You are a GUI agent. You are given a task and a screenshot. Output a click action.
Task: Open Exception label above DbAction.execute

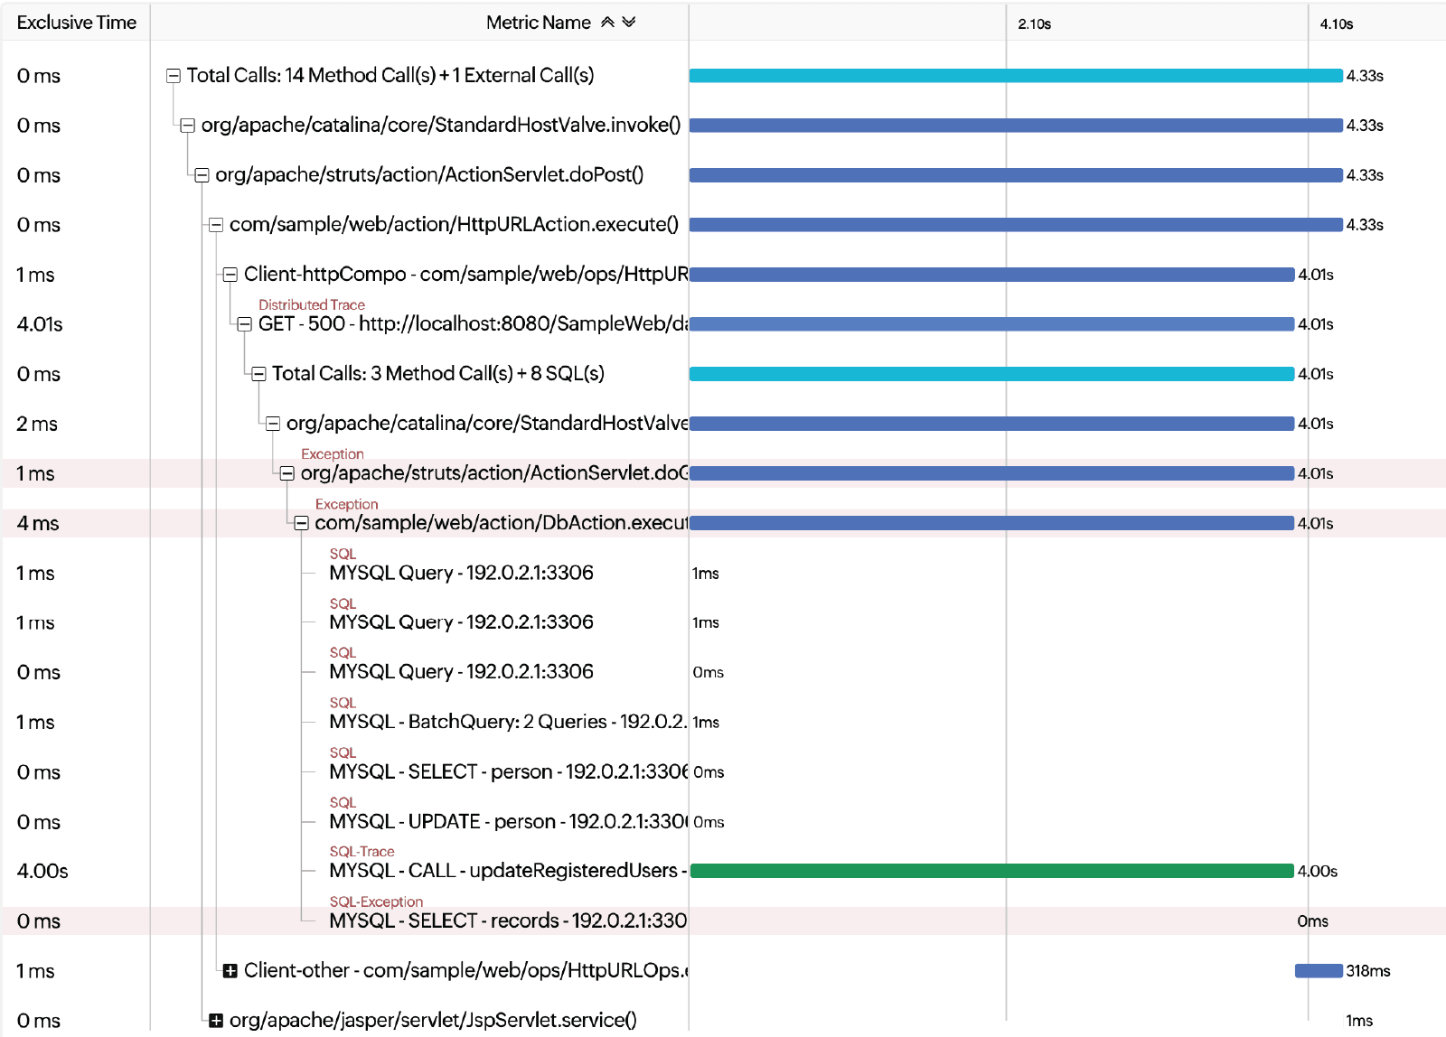[347, 504]
